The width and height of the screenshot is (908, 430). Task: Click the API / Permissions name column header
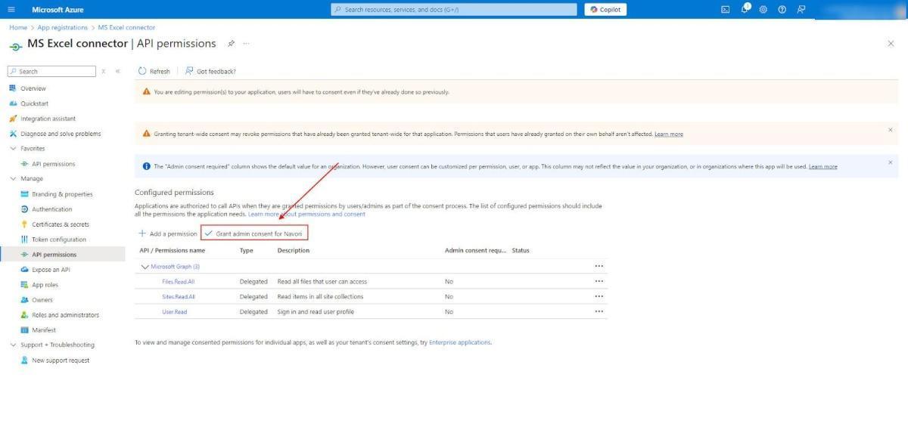point(173,250)
